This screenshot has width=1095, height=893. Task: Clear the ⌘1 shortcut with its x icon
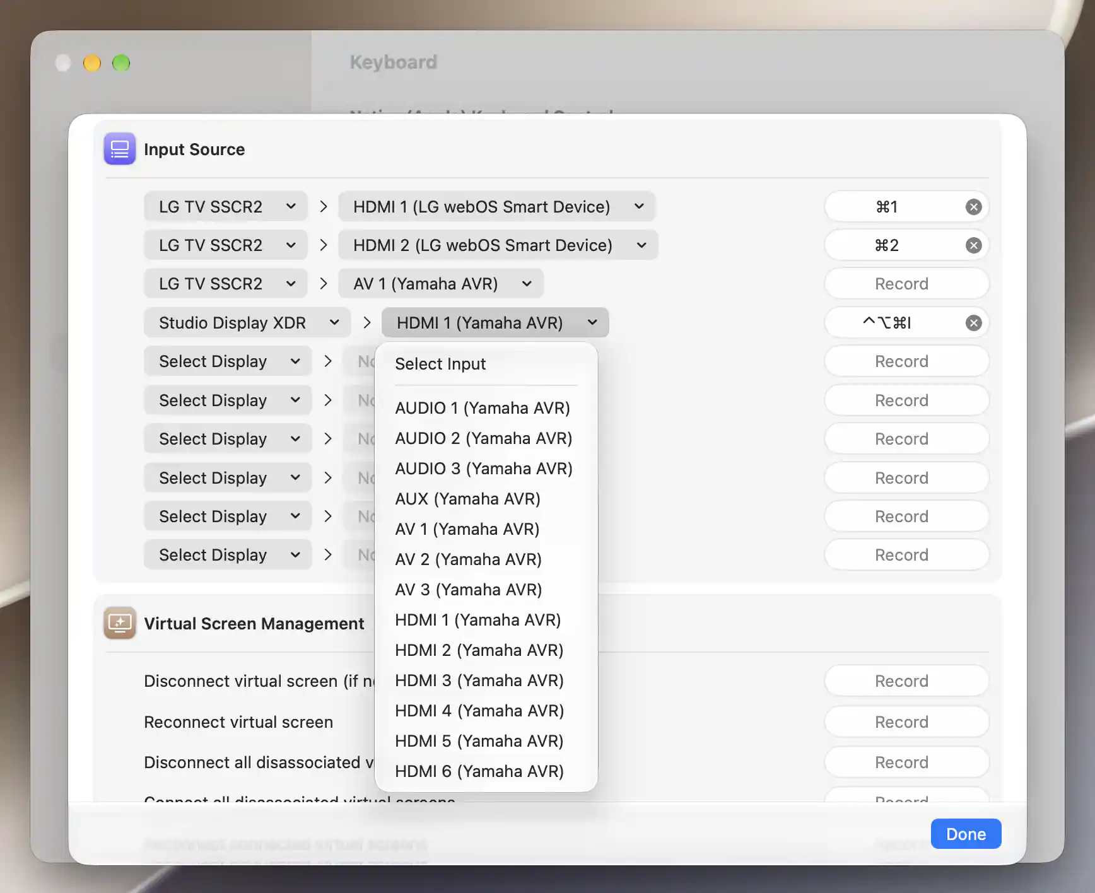tap(973, 207)
